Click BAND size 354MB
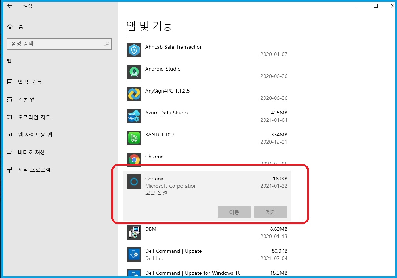This screenshot has height=278, width=397. pos(279,135)
